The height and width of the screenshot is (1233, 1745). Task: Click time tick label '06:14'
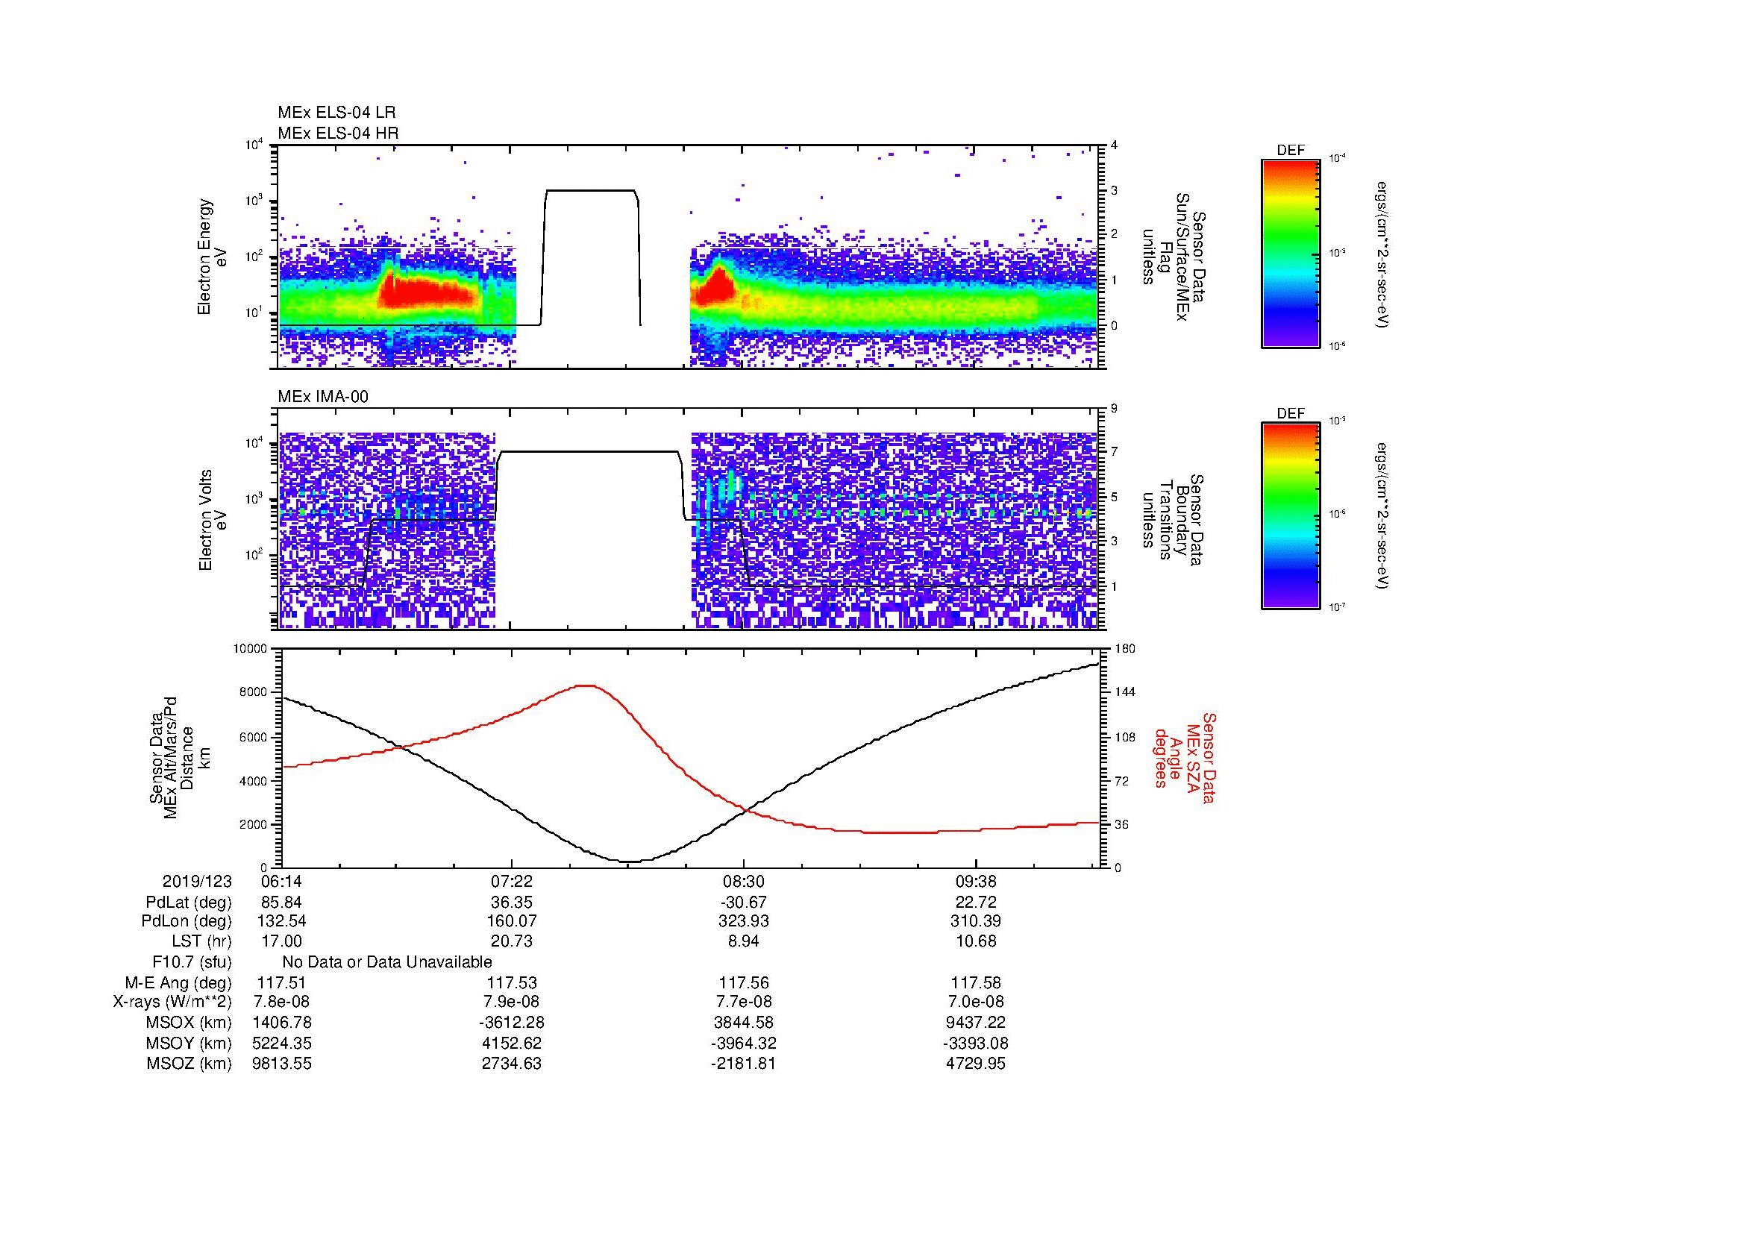click(x=281, y=882)
